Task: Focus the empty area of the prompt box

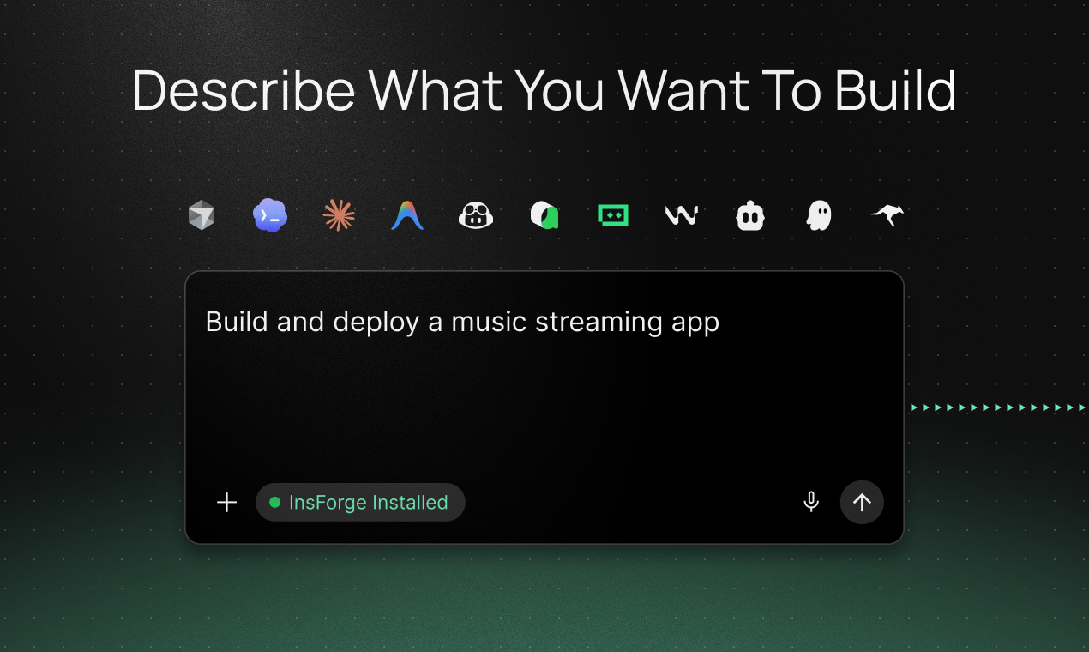Action: click(x=544, y=403)
